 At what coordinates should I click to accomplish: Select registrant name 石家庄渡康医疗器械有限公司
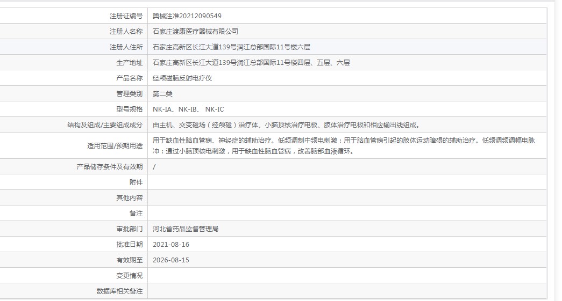coord(195,32)
